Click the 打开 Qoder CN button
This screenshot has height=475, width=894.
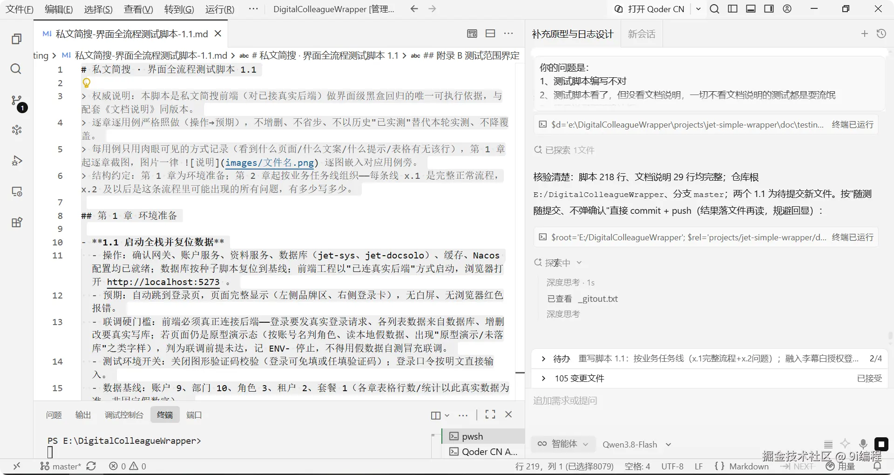(x=650, y=9)
